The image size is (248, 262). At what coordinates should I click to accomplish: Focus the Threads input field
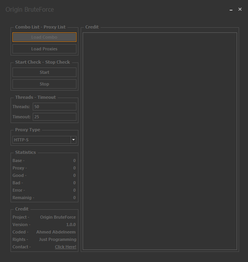(x=55, y=107)
